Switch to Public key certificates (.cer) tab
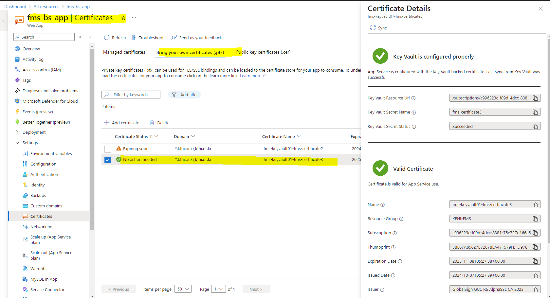 click(263, 52)
